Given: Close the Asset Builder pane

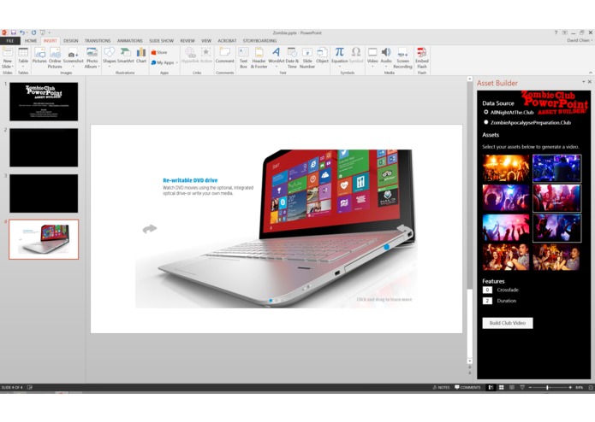Looking at the screenshot, I should [x=590, y=82].
